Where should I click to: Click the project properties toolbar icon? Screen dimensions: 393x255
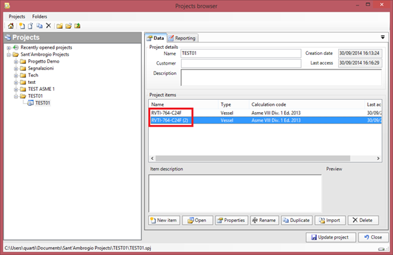[31, 25]
